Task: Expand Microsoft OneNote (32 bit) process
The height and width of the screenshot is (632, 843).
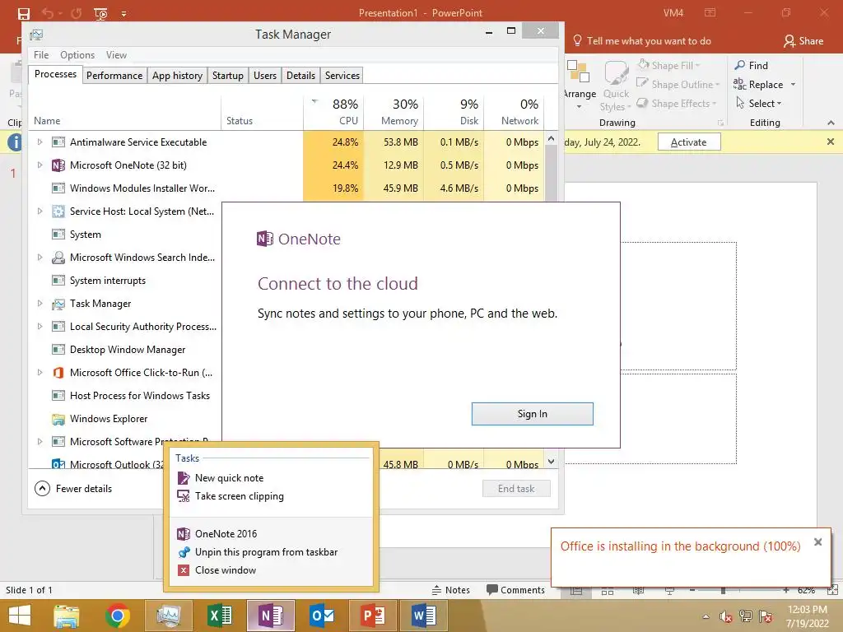Action: pyautogui.click(x=40, y=165)
